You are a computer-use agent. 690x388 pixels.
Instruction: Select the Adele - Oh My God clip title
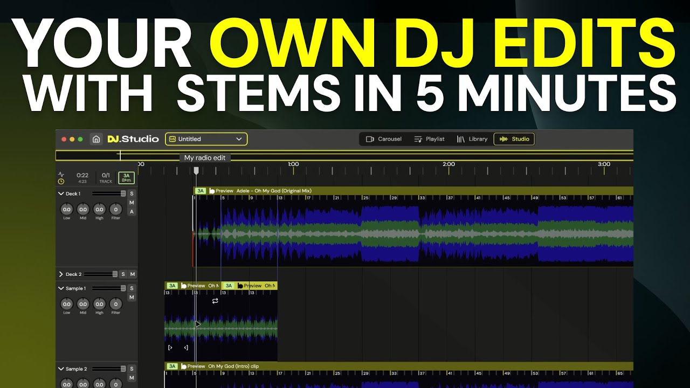coord(274,191)
